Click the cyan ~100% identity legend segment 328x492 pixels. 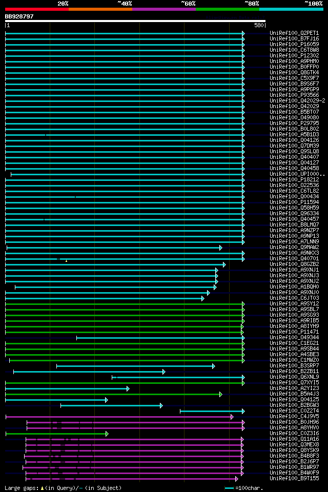point(291,9)
